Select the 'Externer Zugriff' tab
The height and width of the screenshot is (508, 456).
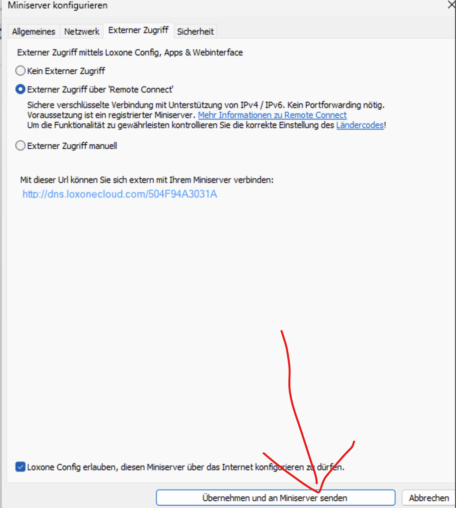click(x=138, y=30)
